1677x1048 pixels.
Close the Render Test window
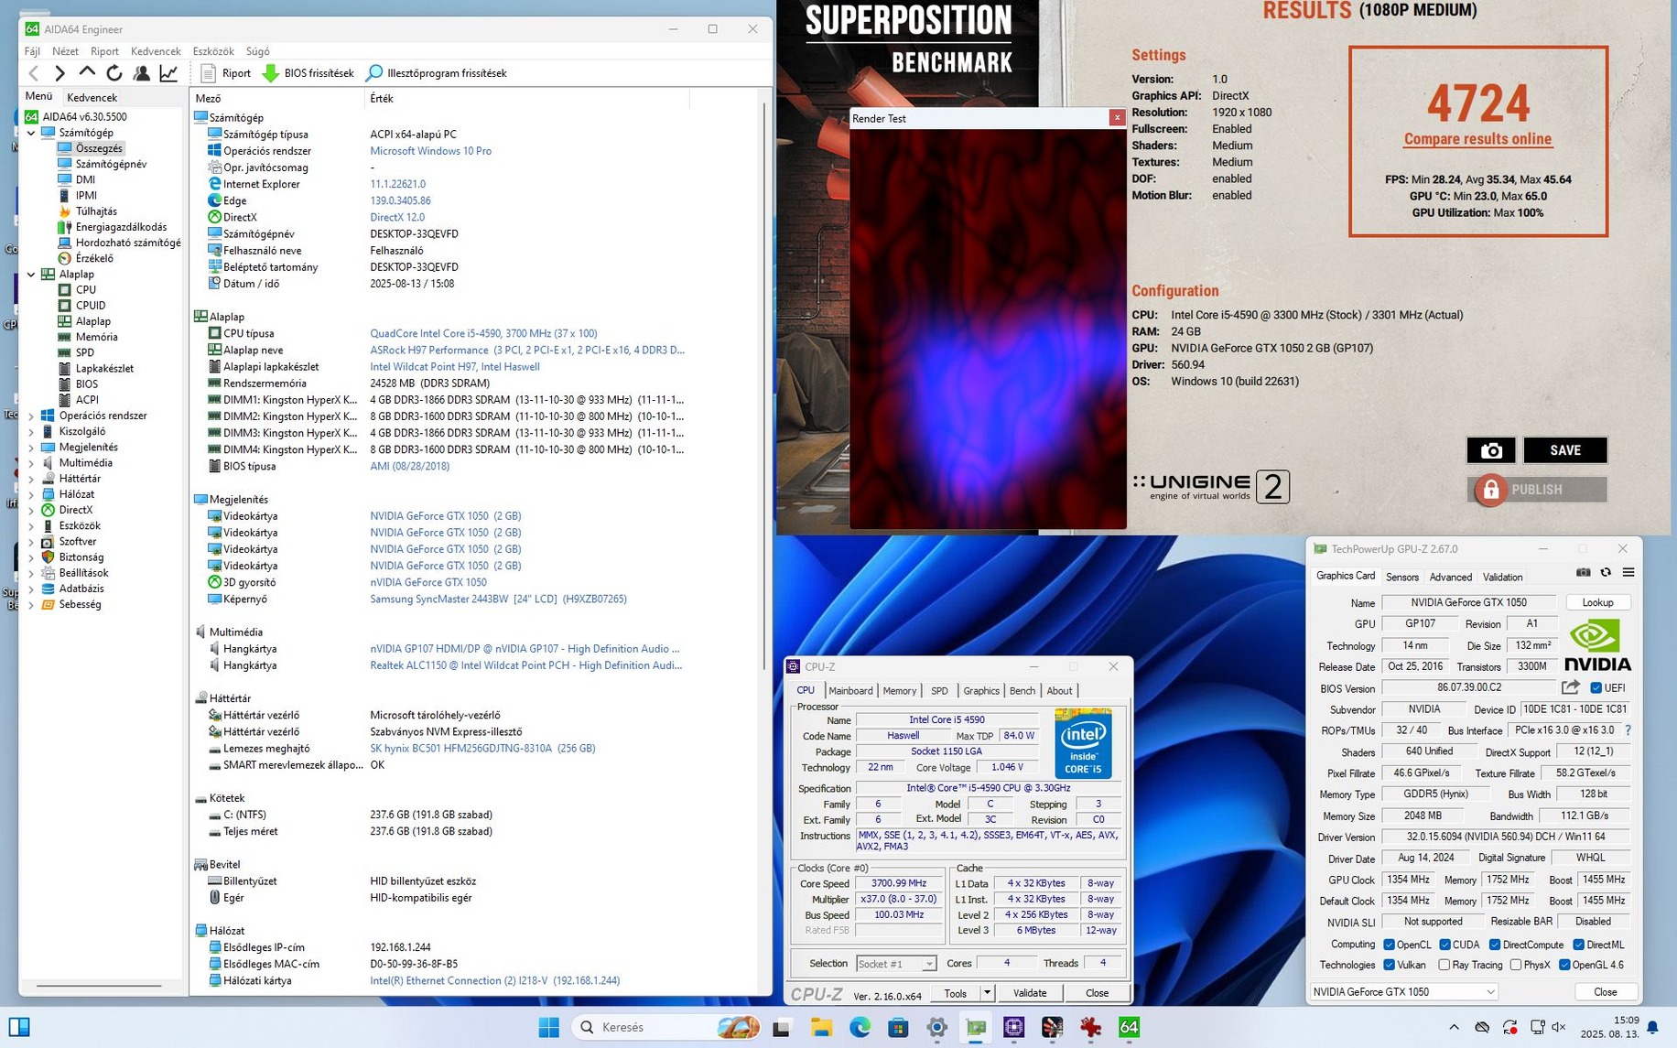coord(1117,118)
